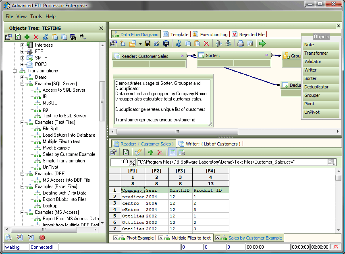The height and width of the screenshot is (254, 345).
Task: Open the Tools menu
Action: pos(36,16)
